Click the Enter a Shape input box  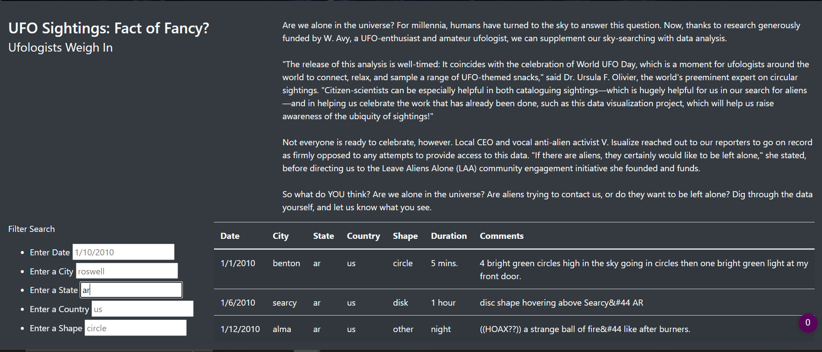pos(135,328)
